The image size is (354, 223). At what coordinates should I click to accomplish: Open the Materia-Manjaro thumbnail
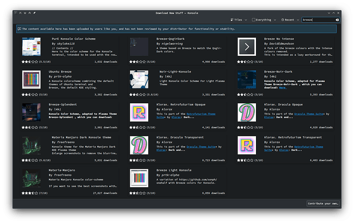click(31, 178)
